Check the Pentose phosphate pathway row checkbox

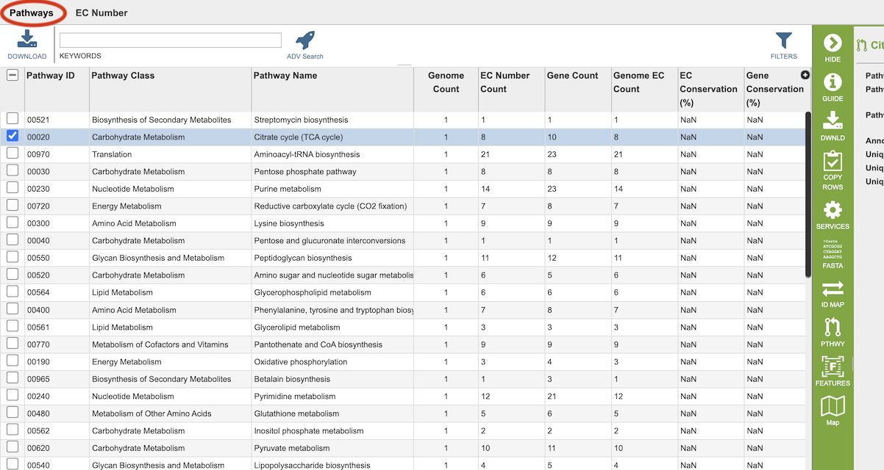(x=13, y=170)
